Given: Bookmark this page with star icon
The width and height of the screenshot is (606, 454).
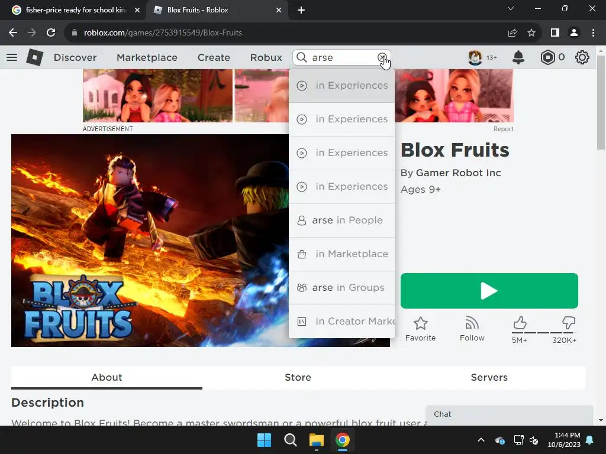Looking at the screenshot, I should [531, 33].
